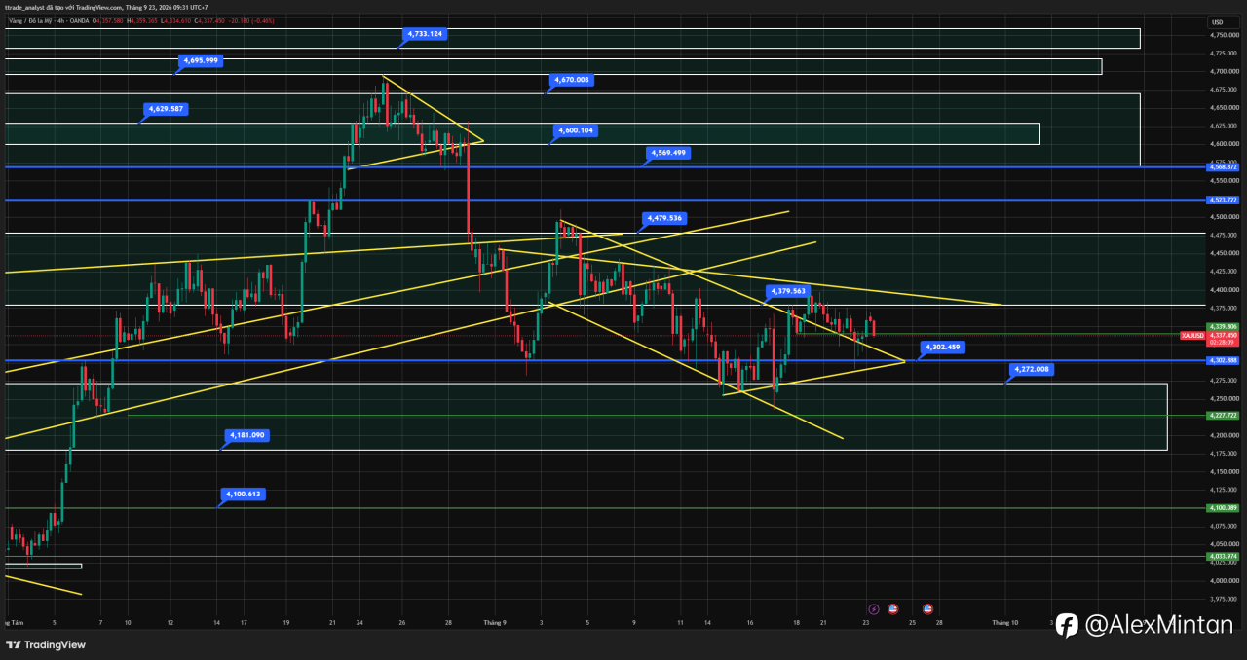Screen dimensions: 1247x660
Task: Click the blue 4,523.722 horizontal line label
Action: [x=1223, y=200]
